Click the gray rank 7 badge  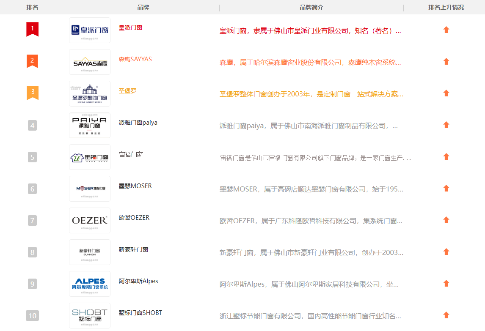(x=33, y=221)
